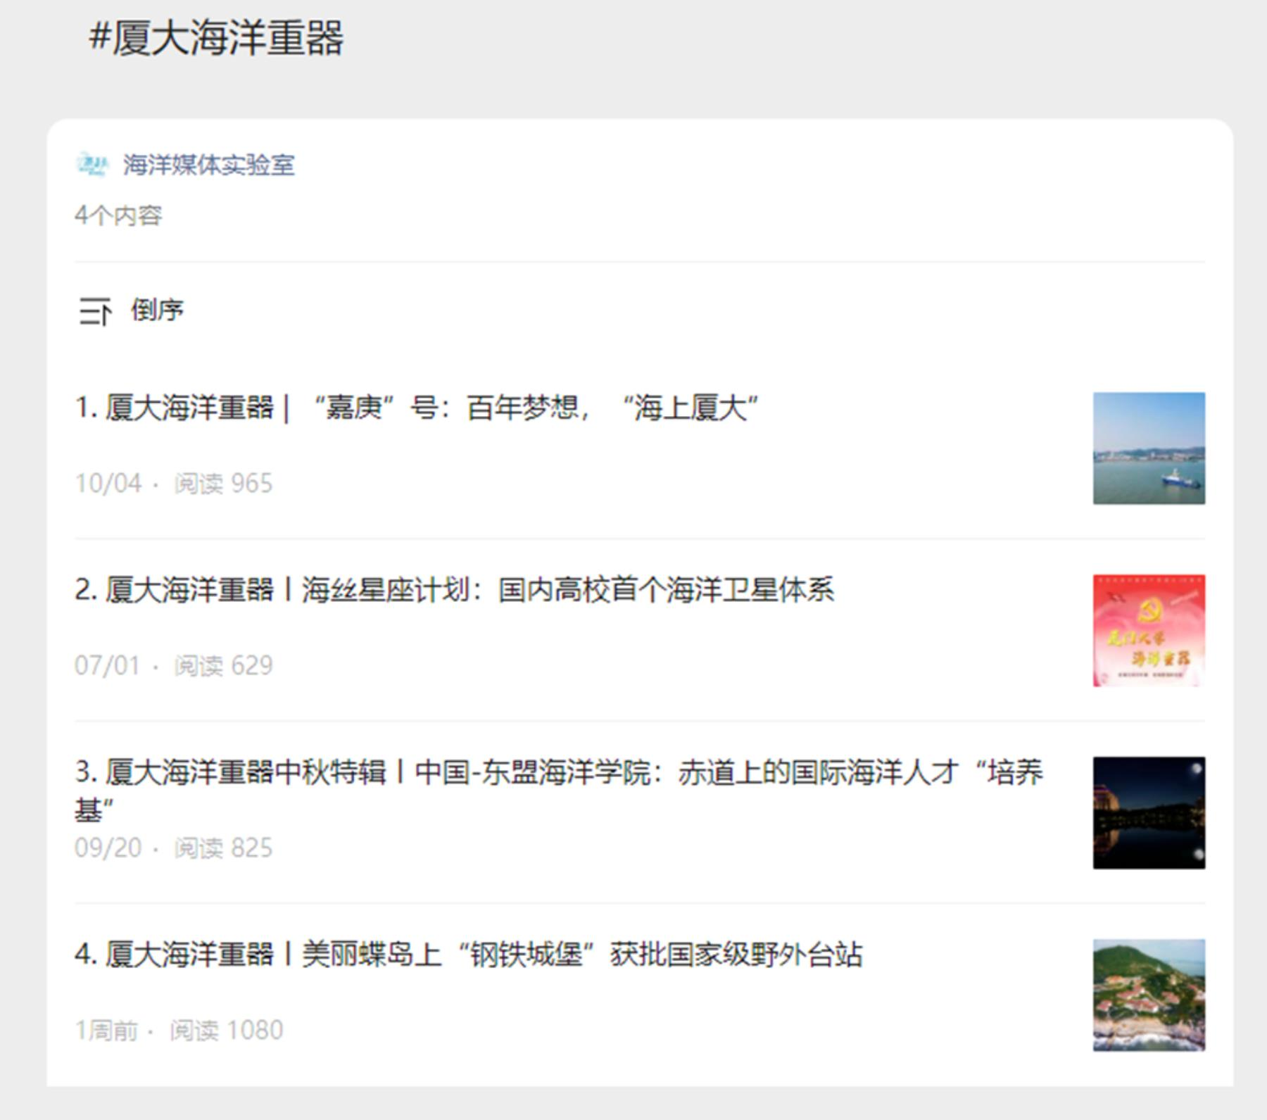Screen dimensions: 1267x1120
Task: Click the red party emblem thumbnail
Action: [x=1148, y=631]
